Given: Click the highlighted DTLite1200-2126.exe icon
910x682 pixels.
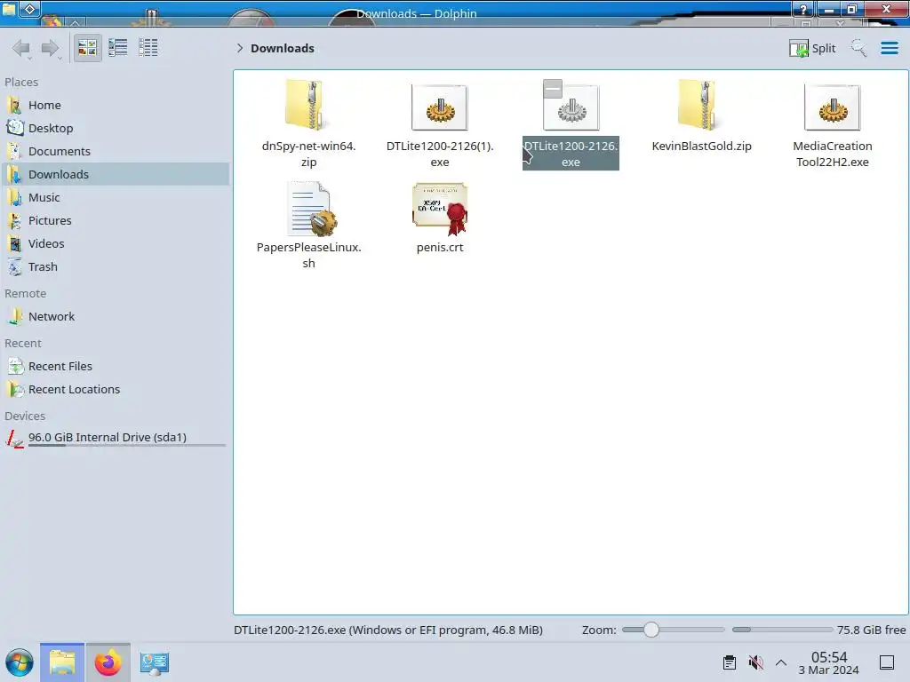Looking at the screenshot, I should click(571, 109).
